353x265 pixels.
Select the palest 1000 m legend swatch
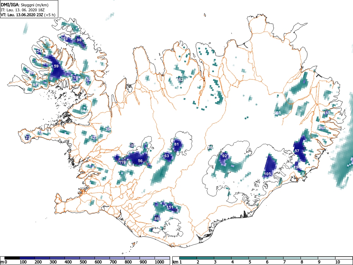click(x=162, y=258)
